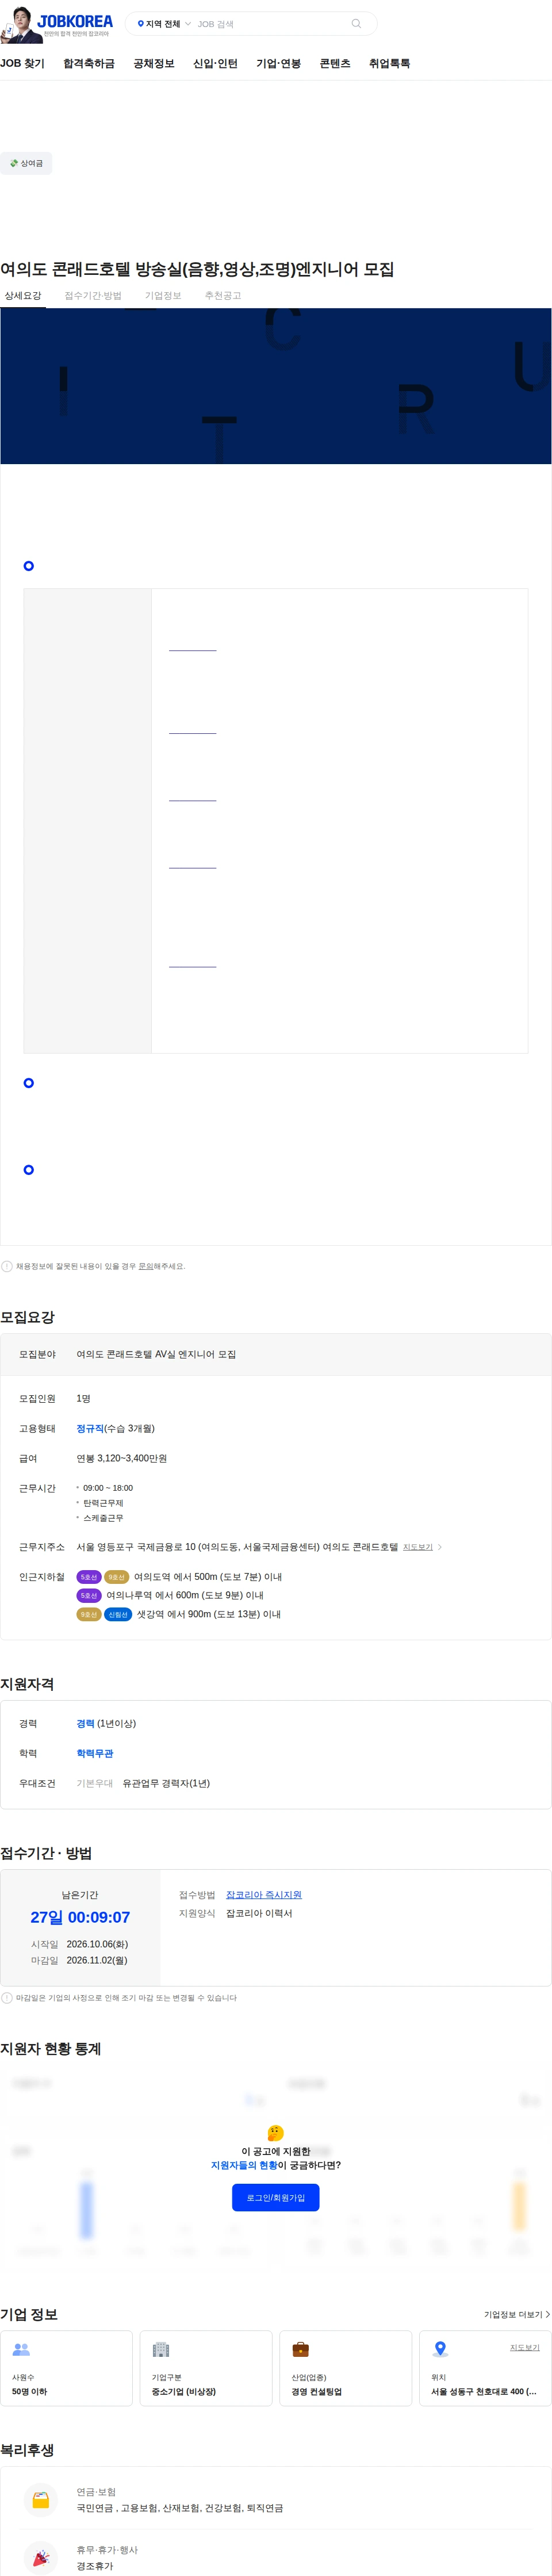Click the 문의 link for wrong info

[146, 1266]
